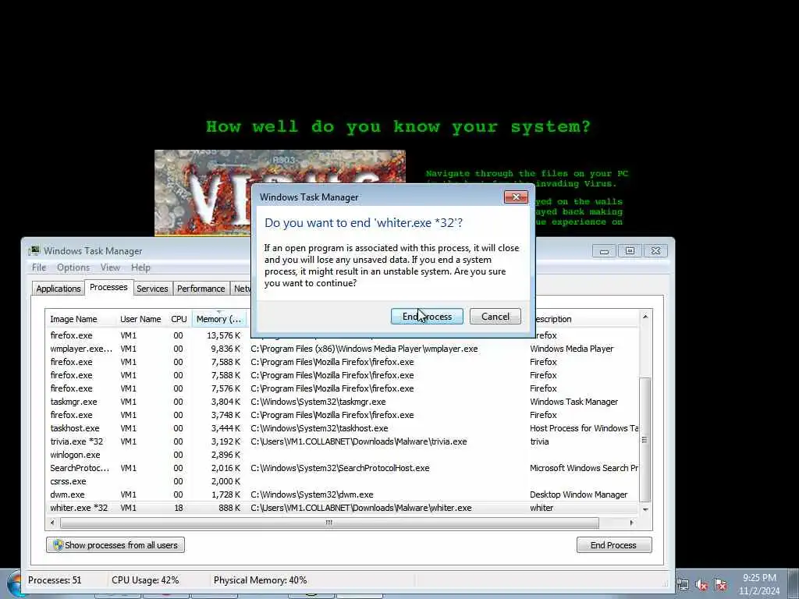
Task: Click the muted volume tray icon
Action: (x=701, y=585)
